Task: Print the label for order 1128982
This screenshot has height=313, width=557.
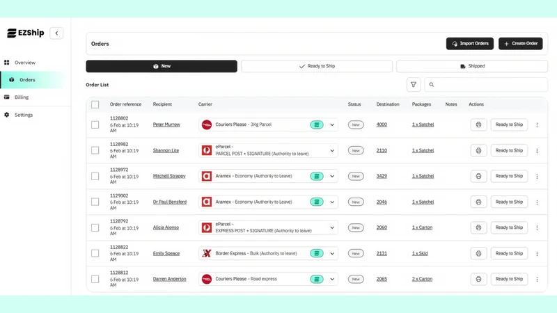Action: (478, 150)
